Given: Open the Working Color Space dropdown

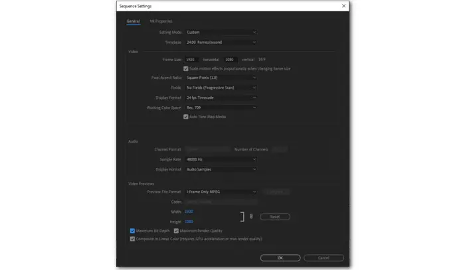Looking at the screenshot, I should coord(221,107).
